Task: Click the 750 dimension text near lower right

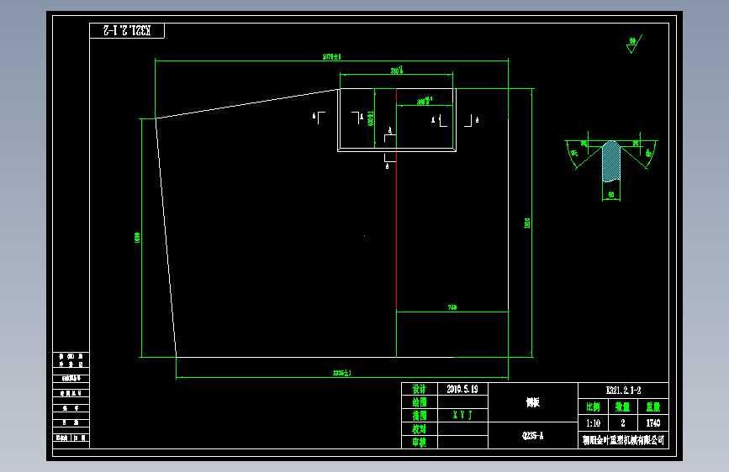Action: (x=452, y=307)
